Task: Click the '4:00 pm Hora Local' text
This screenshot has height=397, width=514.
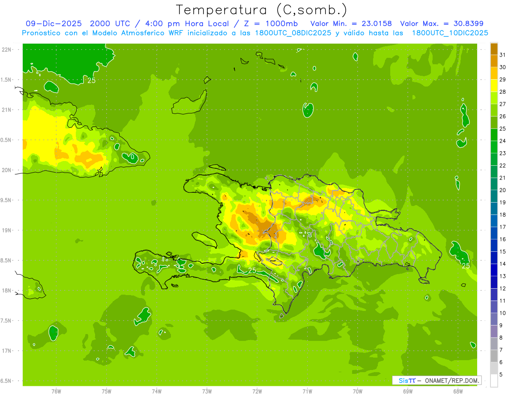Action: coord(186,24)
